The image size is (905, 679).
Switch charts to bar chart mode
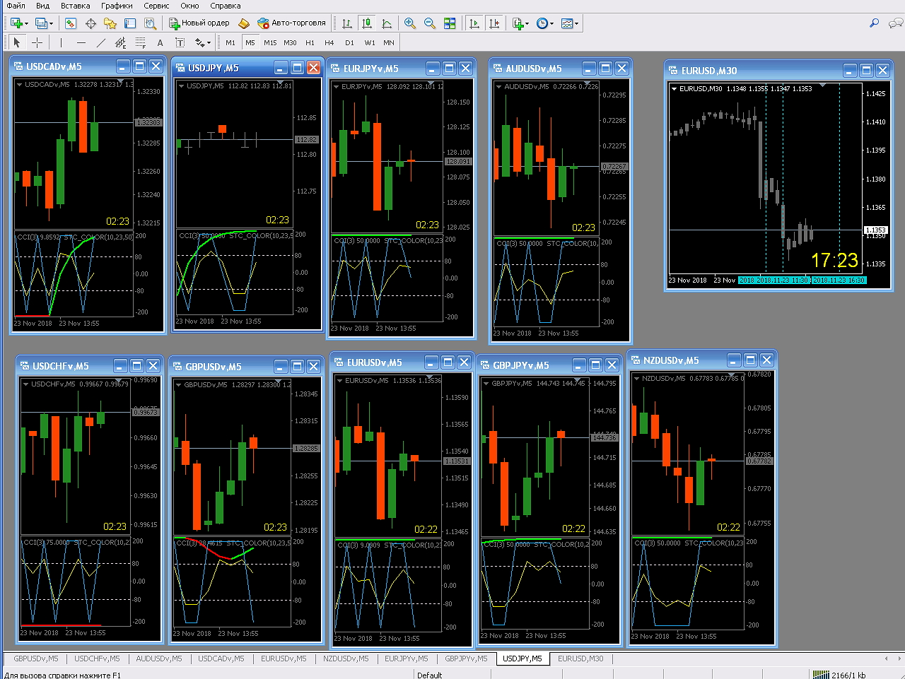347,23
